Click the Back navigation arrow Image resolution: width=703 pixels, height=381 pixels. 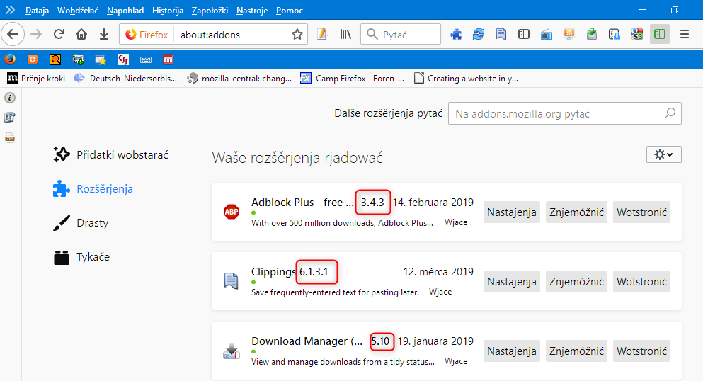pos(13,34)
